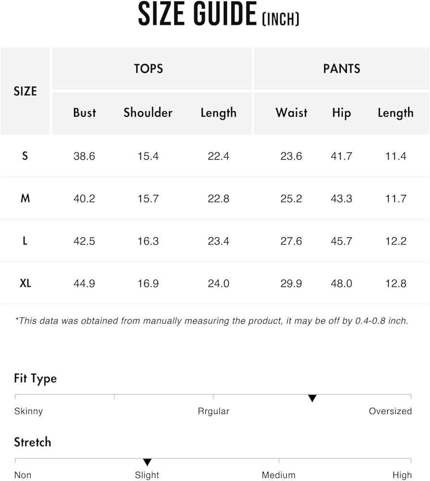Click the manual measurement disclaimer note
This screenshot has width=430, height=481.
pyautogui.click(x=211, y=320)
